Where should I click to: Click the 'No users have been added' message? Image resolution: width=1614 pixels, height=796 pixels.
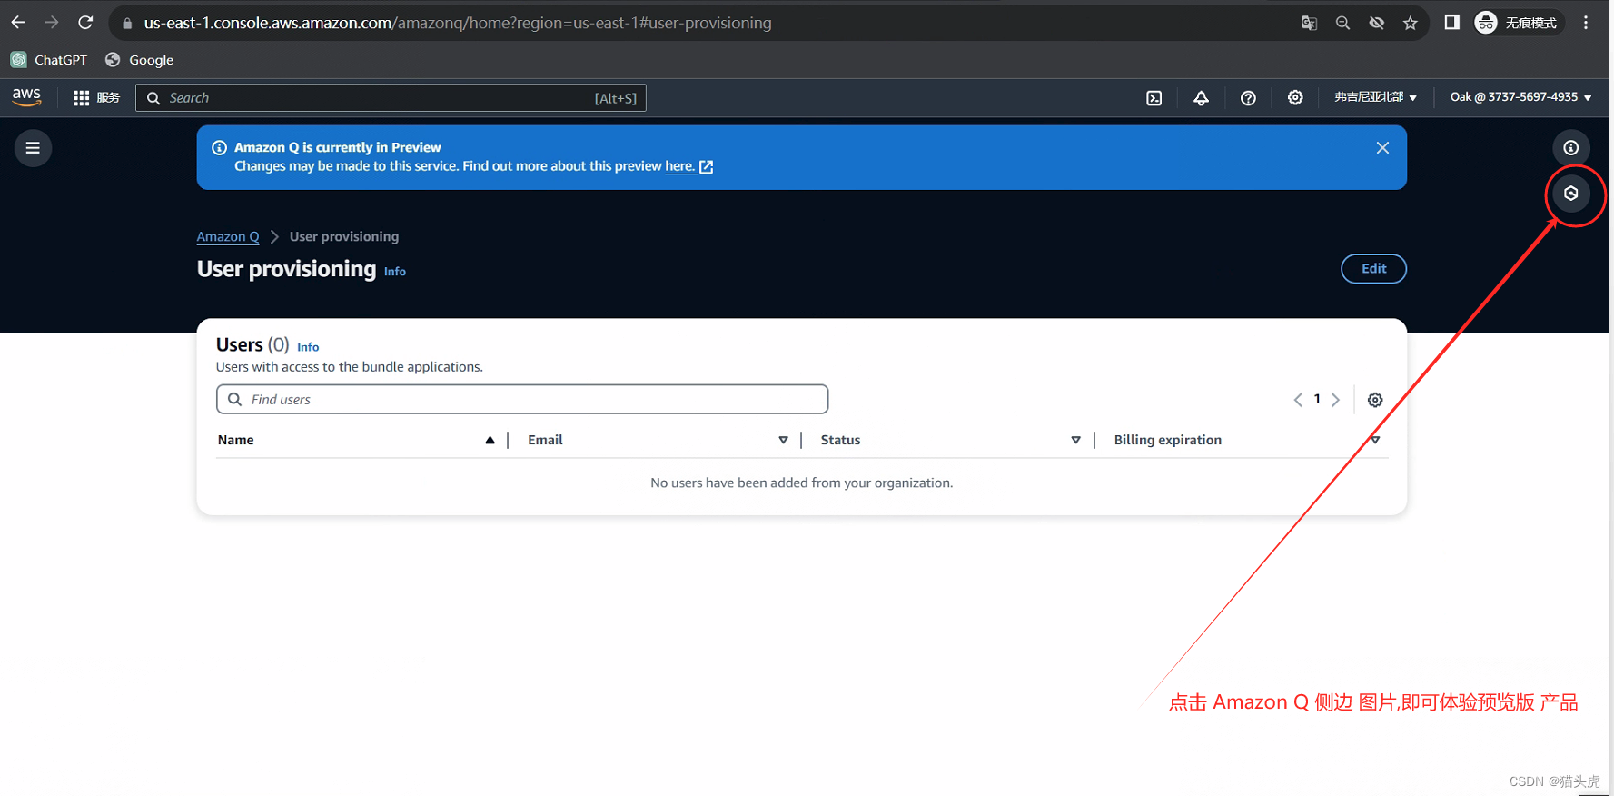(802, 483)
